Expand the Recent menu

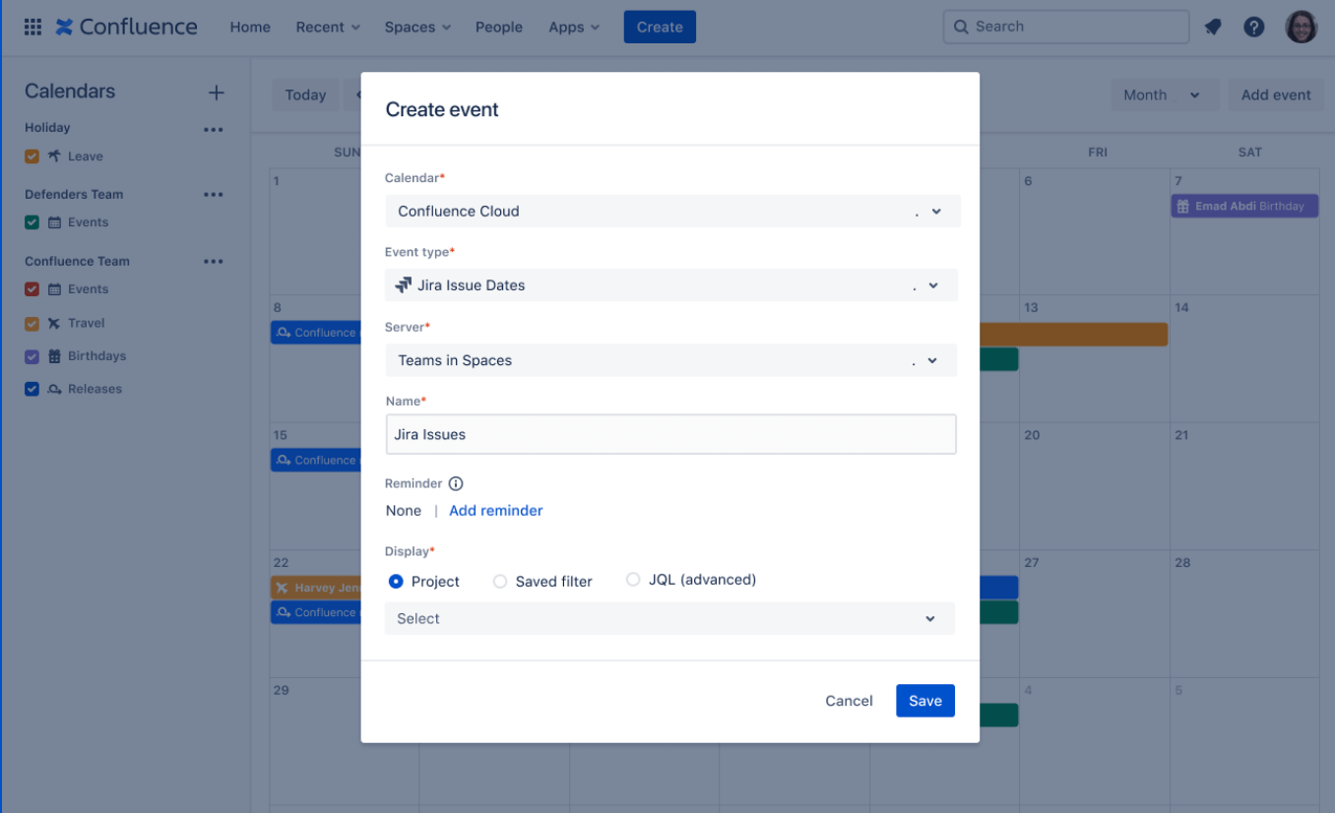click(328, 28)
